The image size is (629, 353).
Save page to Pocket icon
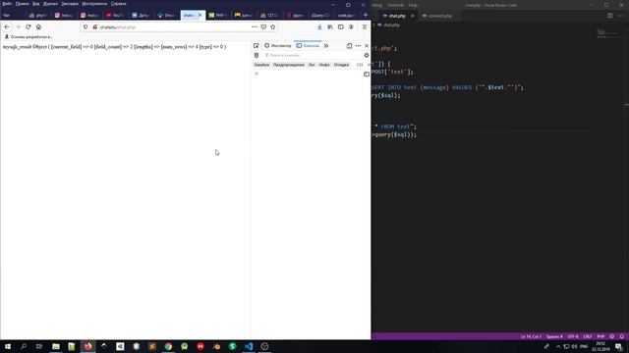click(263, 26)
